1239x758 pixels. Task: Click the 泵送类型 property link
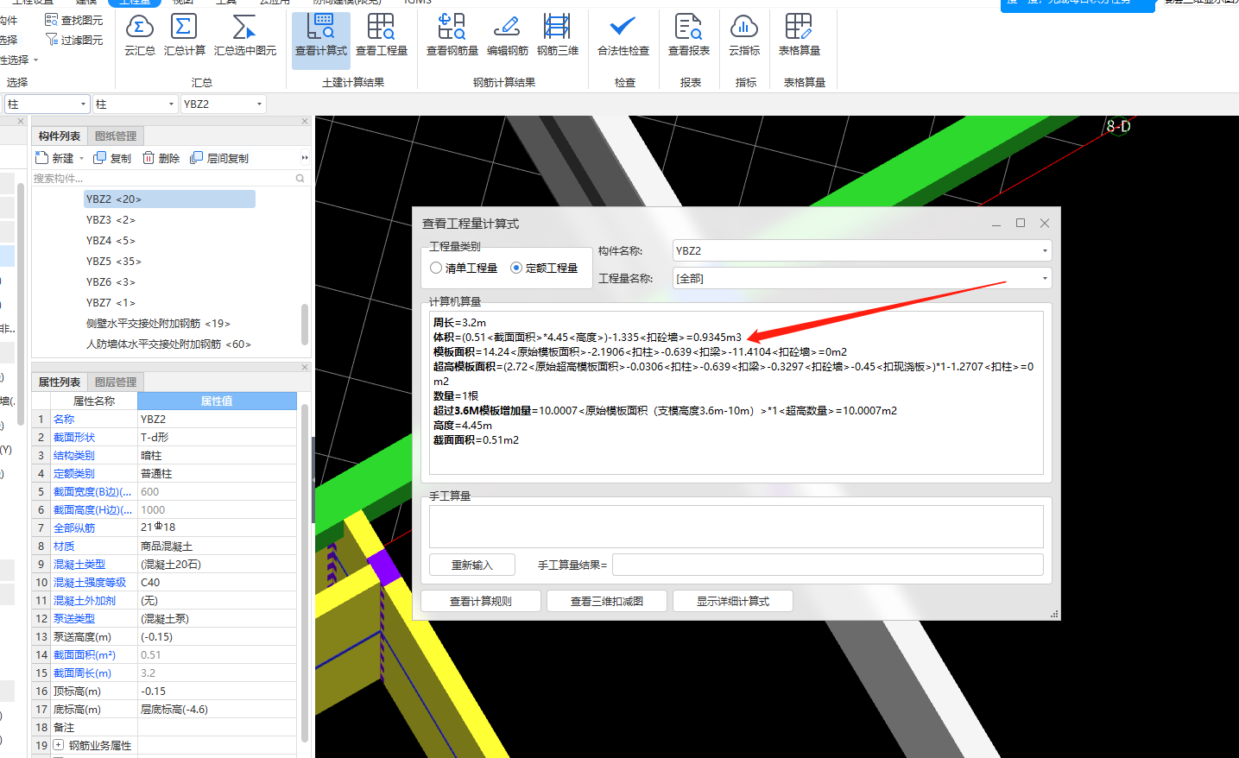point(74,619)
